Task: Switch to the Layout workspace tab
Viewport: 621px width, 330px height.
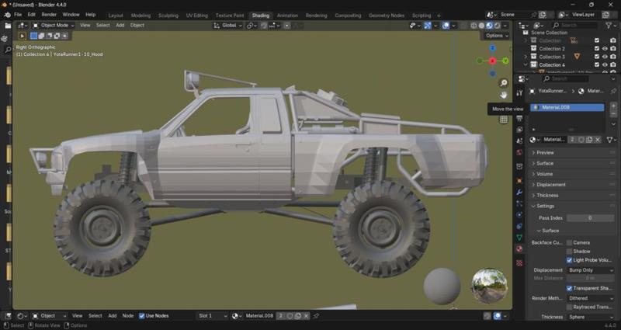Action: coord(116,16)
